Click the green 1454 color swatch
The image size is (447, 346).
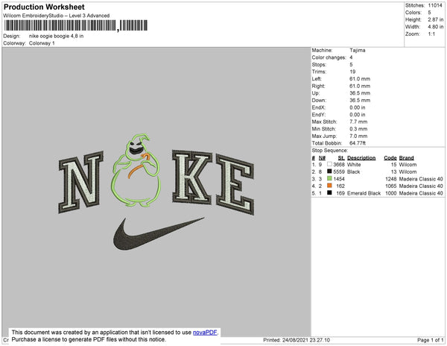pyautogui.click(x=329, y=178)
